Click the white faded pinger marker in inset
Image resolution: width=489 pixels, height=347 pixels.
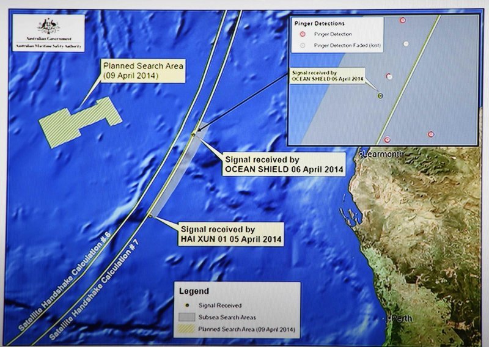point(406,44)
